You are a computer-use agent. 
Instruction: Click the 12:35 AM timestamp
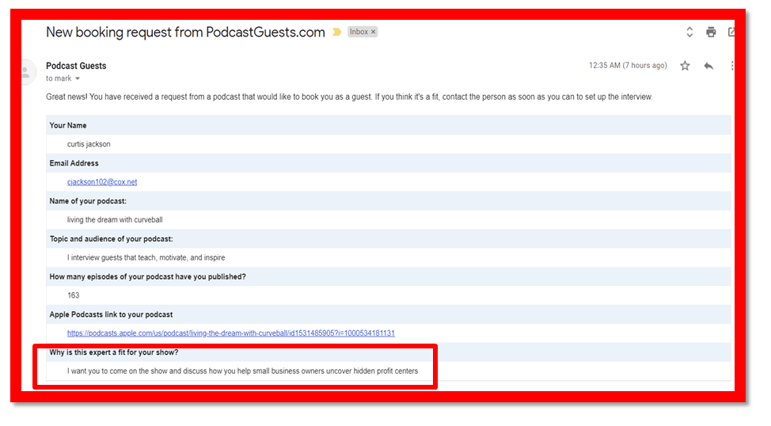click(628, 66)
